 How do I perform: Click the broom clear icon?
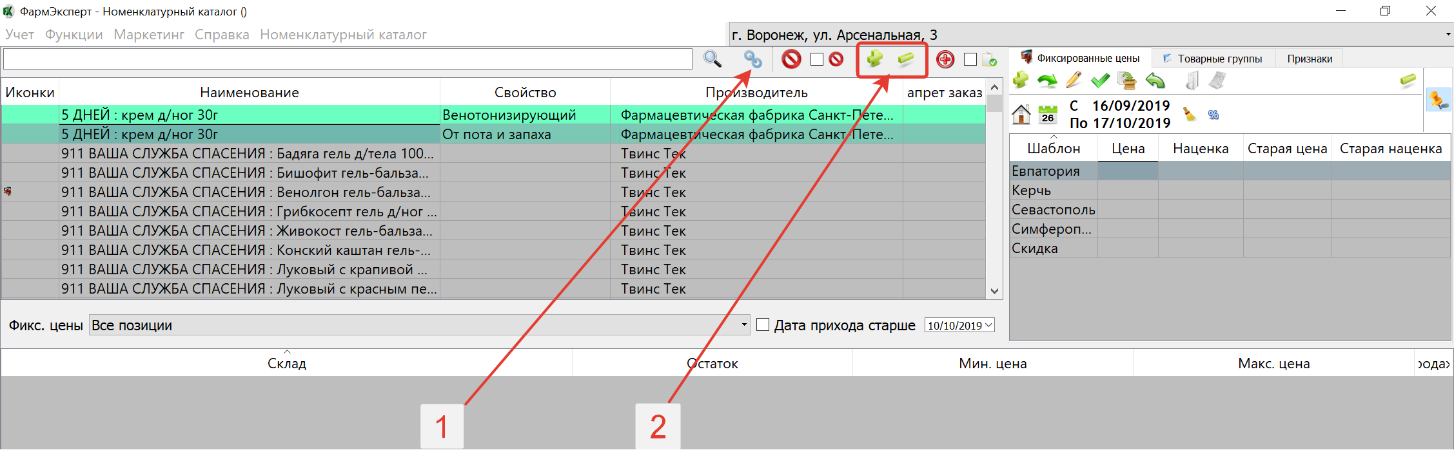1189,115
